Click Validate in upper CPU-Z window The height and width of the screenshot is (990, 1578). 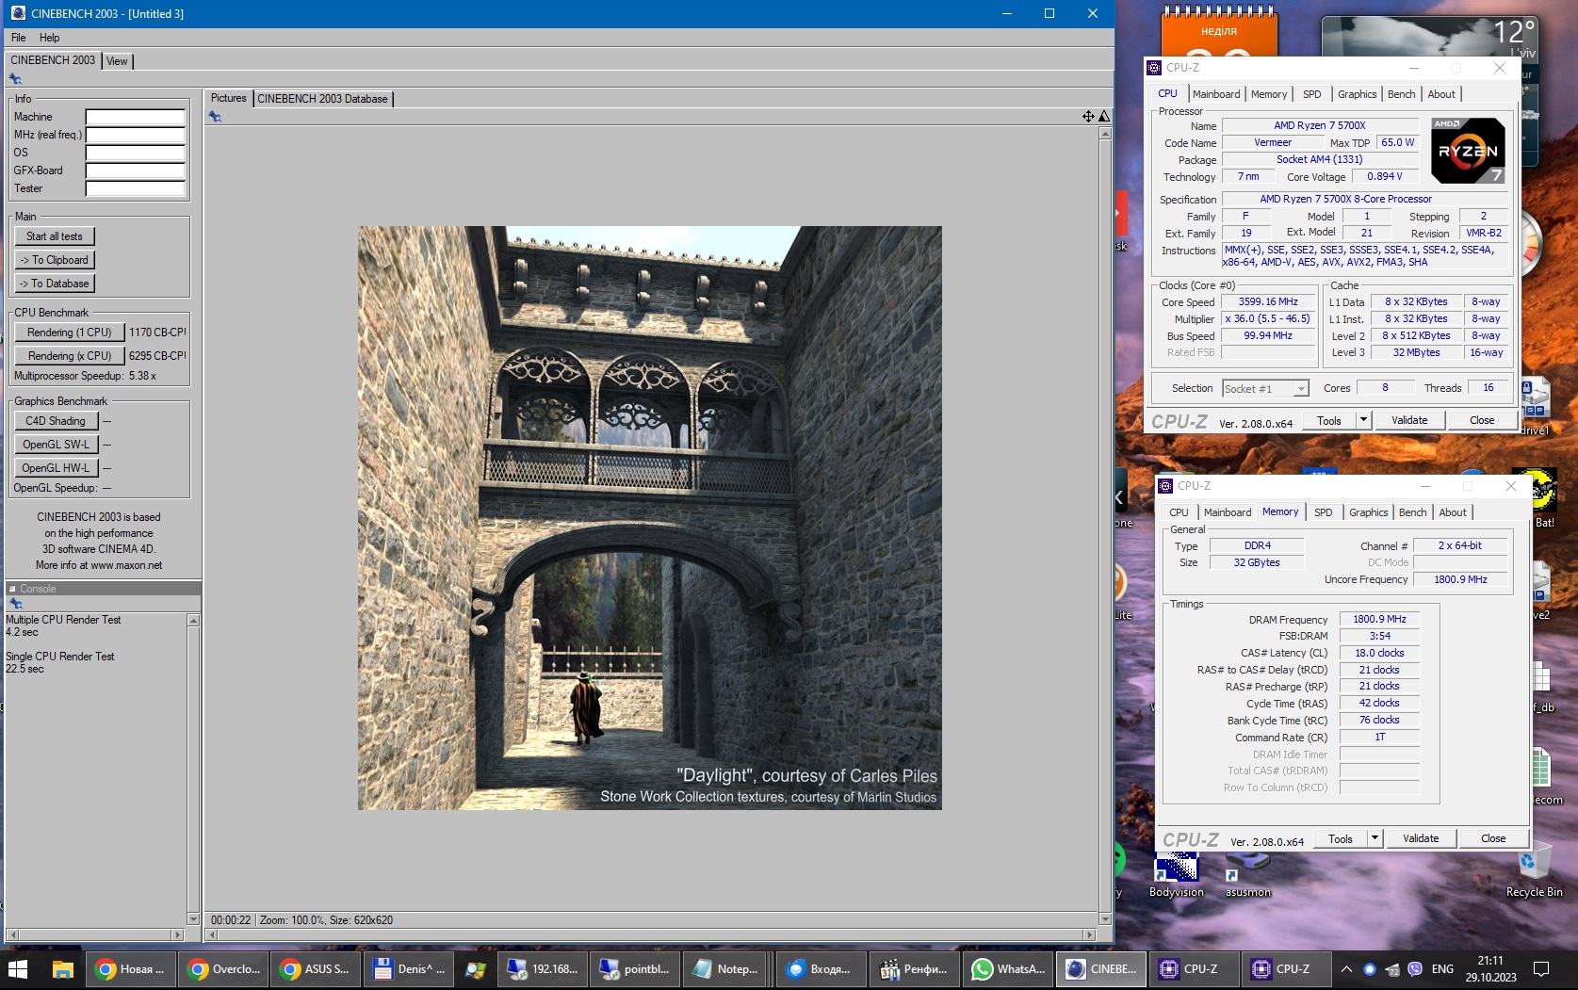click(x=1408, y=420)
